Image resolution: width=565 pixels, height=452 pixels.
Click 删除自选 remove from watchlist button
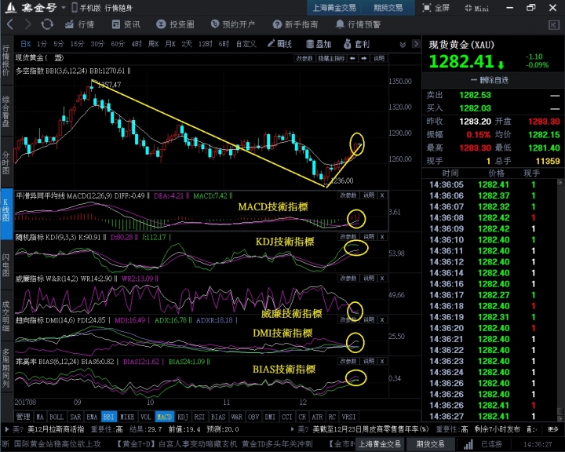(x=493, y=80)
